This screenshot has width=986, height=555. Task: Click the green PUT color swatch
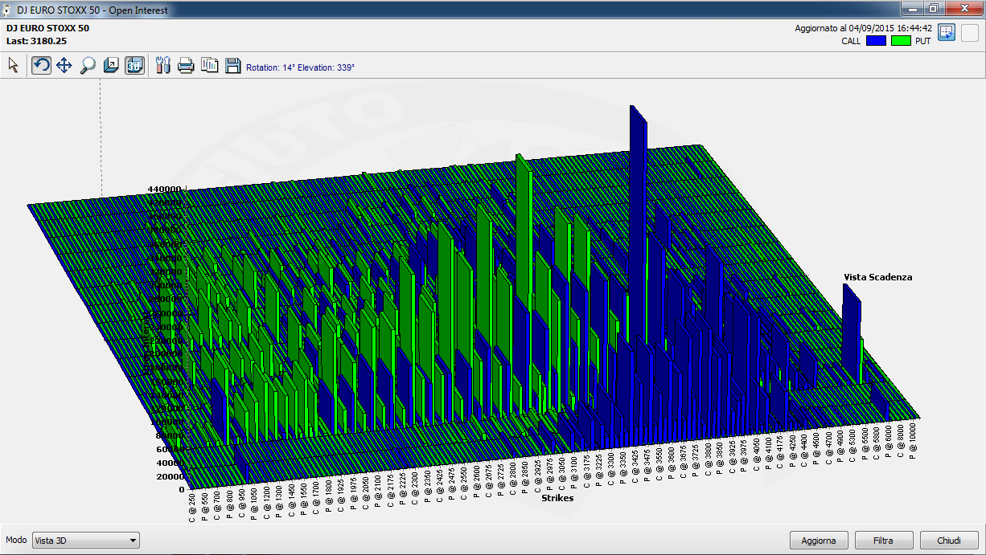tap(901, 40)
